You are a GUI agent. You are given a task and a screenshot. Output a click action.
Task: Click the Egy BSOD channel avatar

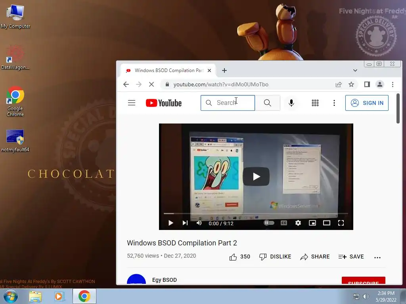(x=136, y=279)
